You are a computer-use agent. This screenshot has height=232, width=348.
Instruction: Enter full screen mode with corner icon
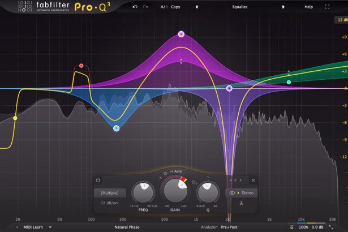click(x=326, y=7)
